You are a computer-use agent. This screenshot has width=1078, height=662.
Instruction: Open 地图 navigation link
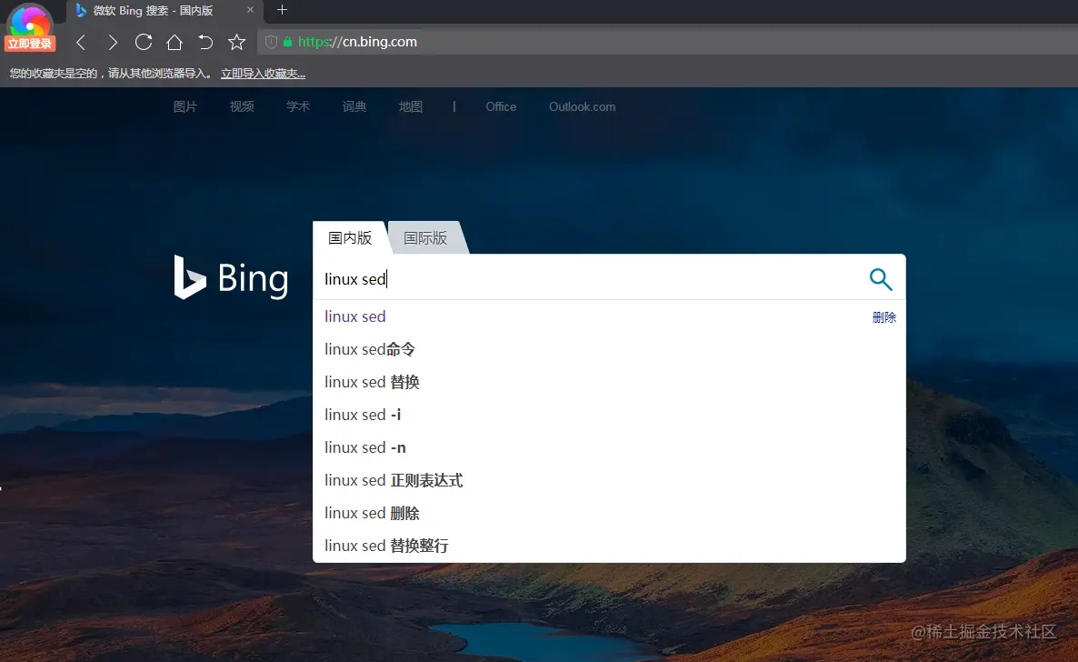pyautogui.click(x=411, y=106)
